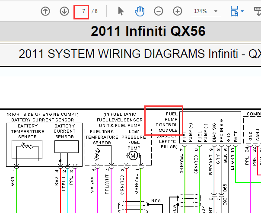Click '(RIGHT SIDE OF ENGINE COMPT)' label
This screenshot has width=261, height=213.
(43, 114)
